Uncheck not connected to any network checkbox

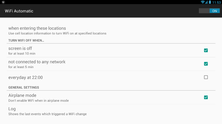point(206,64)
